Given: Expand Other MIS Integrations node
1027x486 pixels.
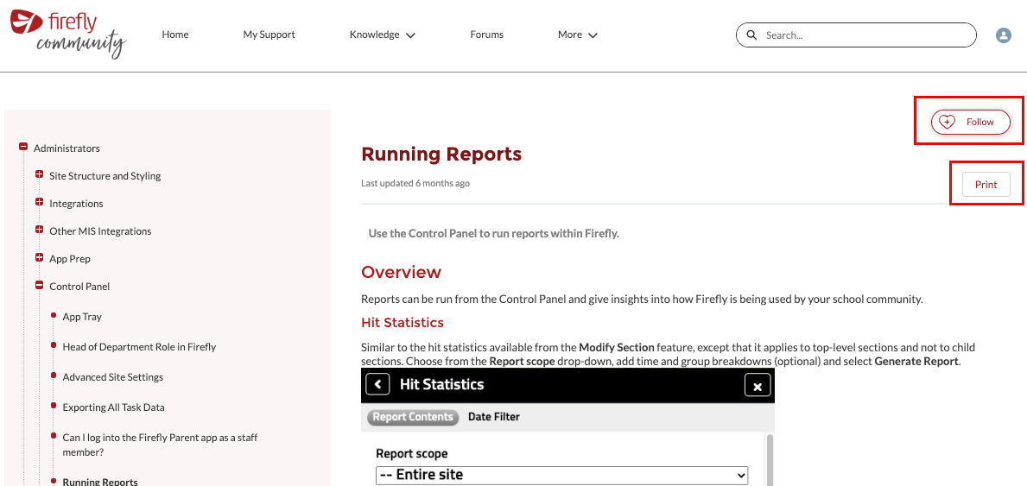Looking at the screenshot, I should pyautogui.click(x=39, y=230).
